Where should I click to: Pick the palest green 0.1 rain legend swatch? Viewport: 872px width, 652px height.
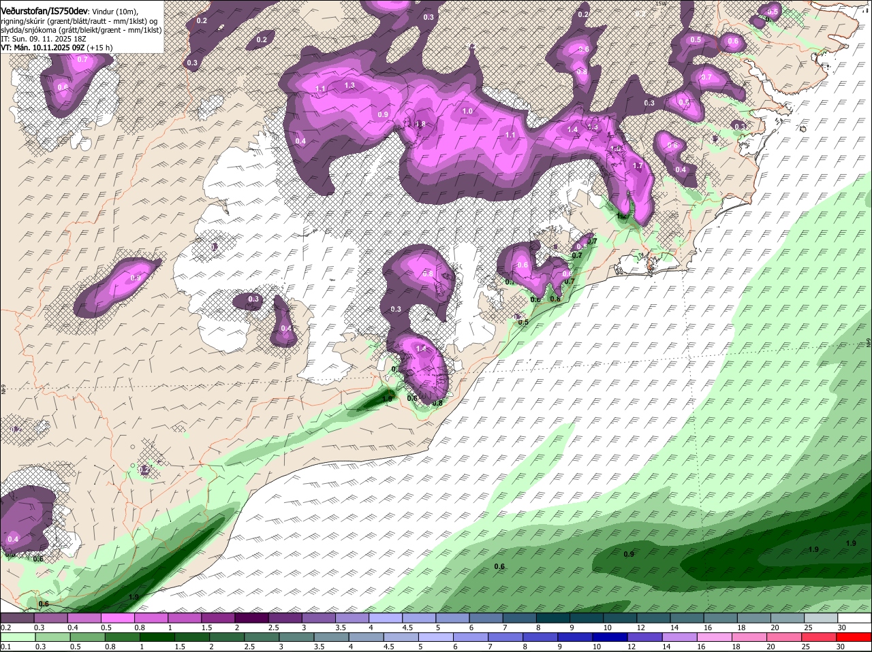tap(17, 636)
